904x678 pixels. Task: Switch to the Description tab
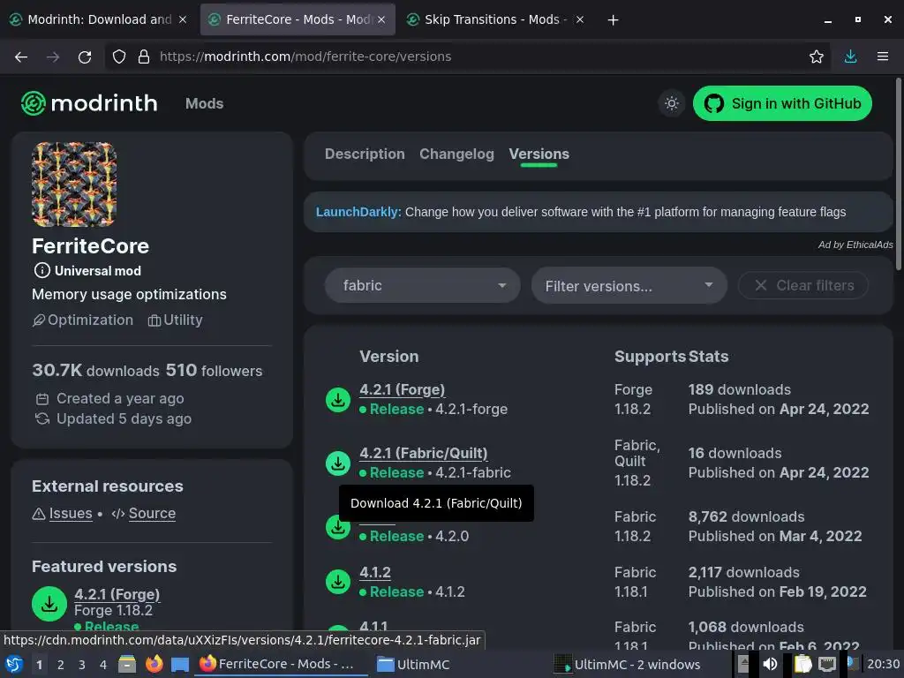pyautogui.click(x=365, y=154)
